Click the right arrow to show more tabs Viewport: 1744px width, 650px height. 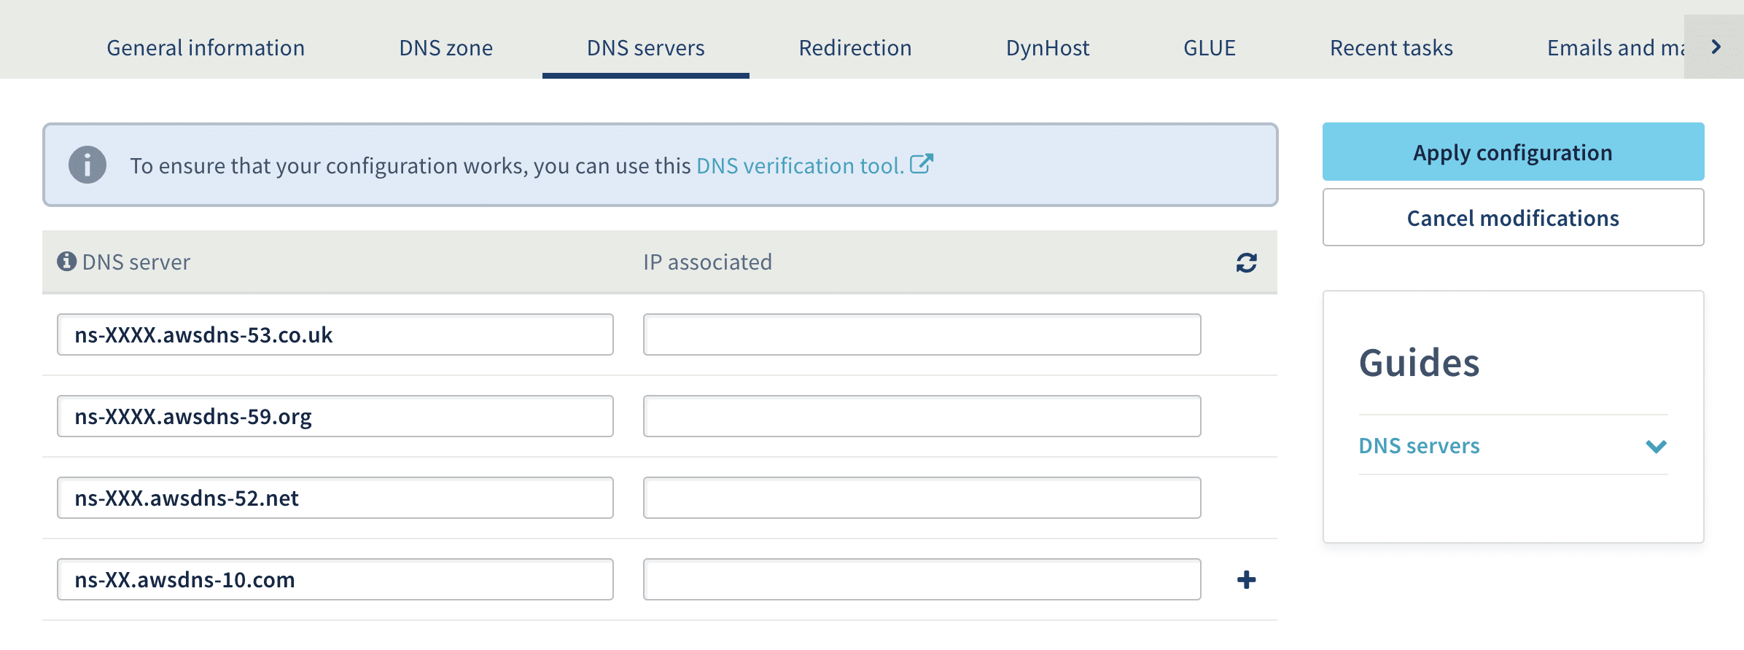pos(1716,47)
